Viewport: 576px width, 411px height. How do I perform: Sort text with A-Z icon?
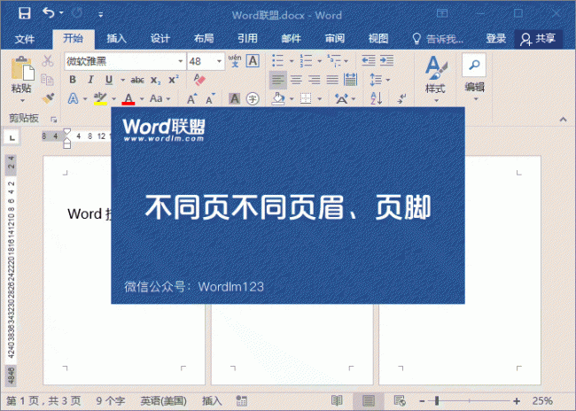click(376, 98)
